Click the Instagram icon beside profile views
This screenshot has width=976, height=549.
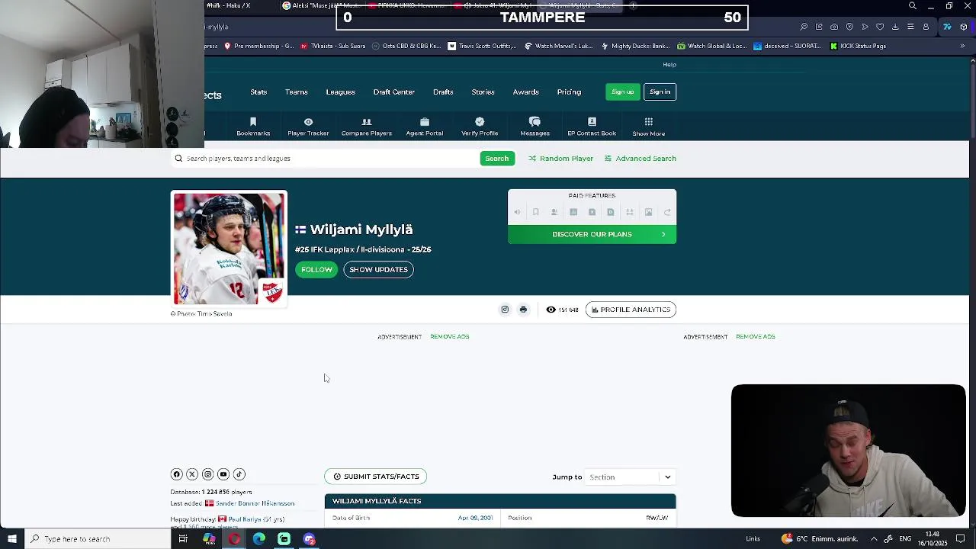click(505, 310)
